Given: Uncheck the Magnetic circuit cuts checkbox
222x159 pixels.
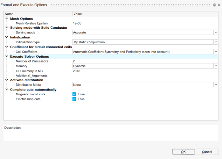Looking at the screenshot, I should coord(74,94).
